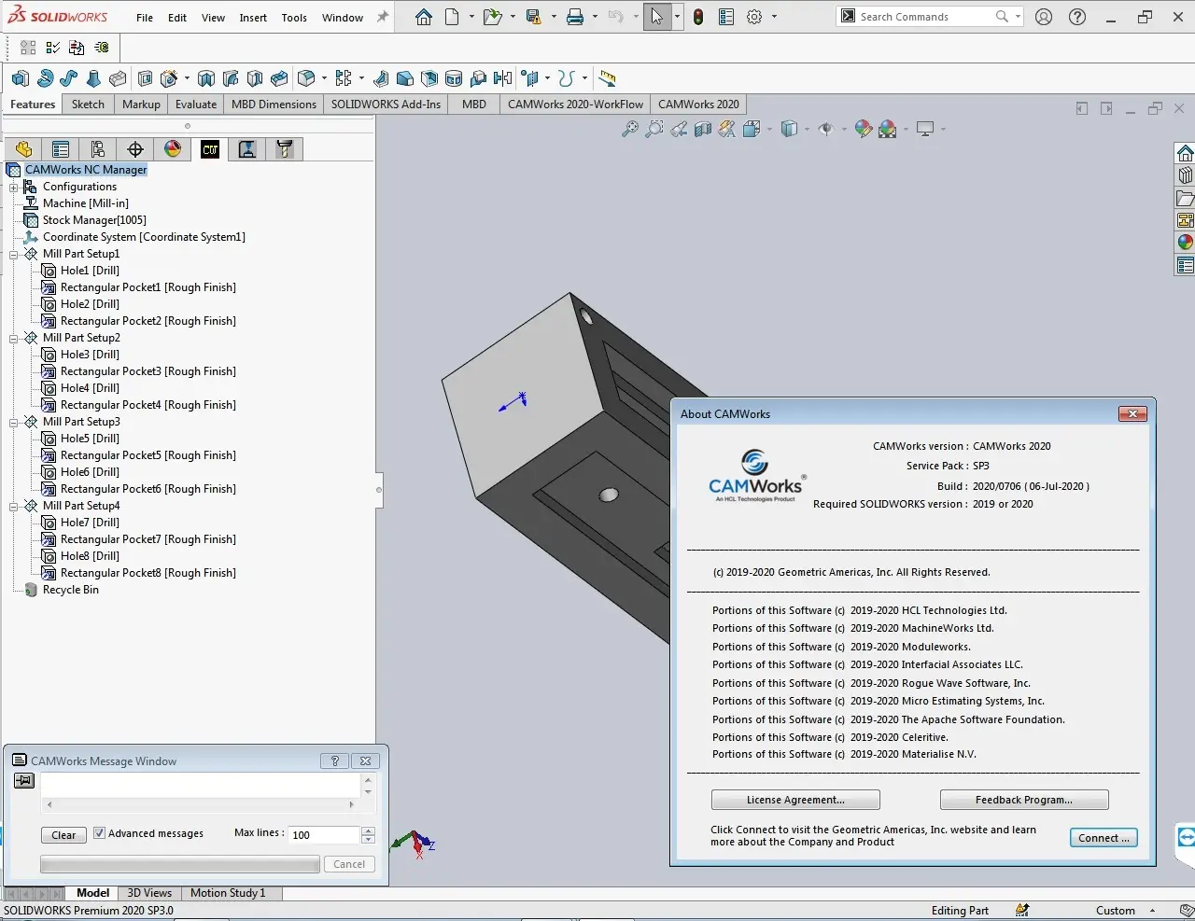Open the Design Library task pane icon
The image size is (1195, 921).
click(x=1185, y=174)
